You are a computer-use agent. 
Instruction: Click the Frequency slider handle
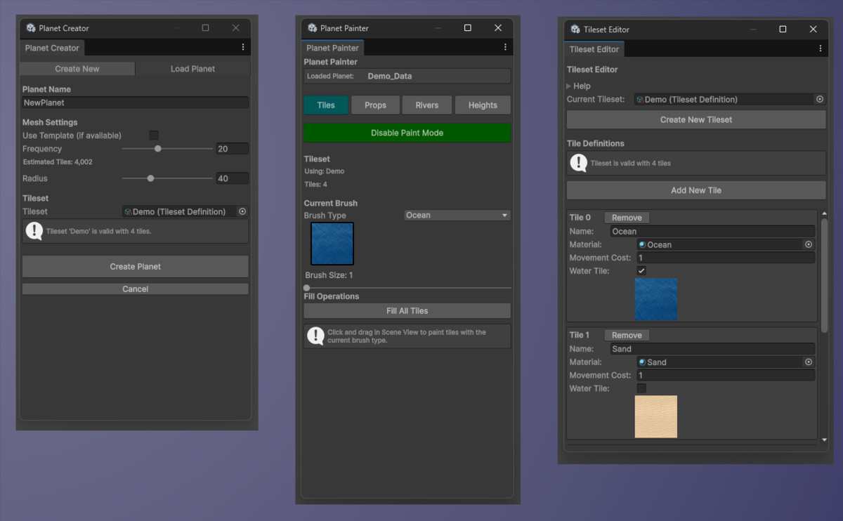tap(158, 149)
